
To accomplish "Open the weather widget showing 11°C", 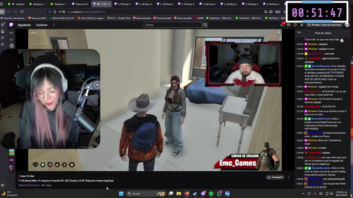I will click(9, 194).
